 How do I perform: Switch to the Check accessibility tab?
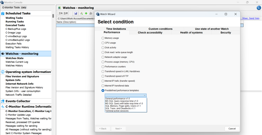point(150,33)
